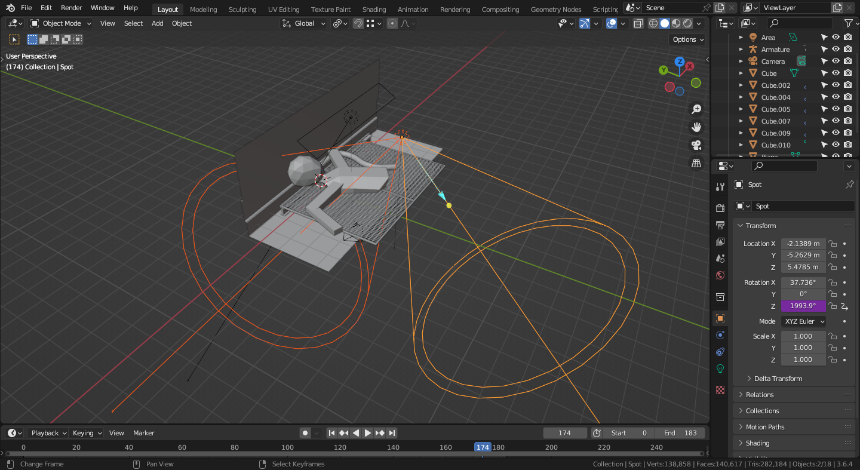
Task: Toggle auto keying record button
Action: coord(305,433)
